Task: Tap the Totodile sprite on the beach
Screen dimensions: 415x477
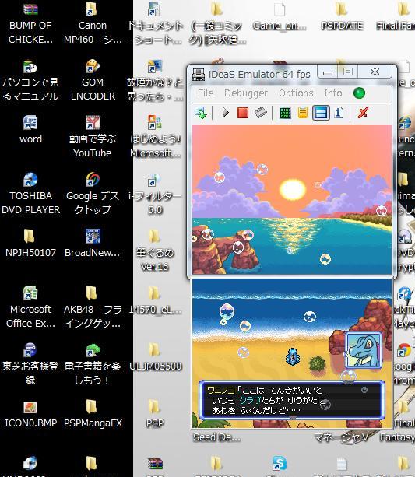Action: tap(293, 356)
